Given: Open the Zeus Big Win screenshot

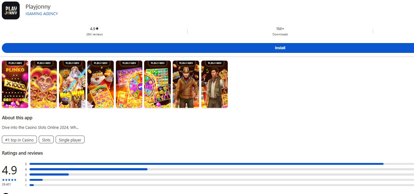Looking at the screenshot, I should pos(72,84).
